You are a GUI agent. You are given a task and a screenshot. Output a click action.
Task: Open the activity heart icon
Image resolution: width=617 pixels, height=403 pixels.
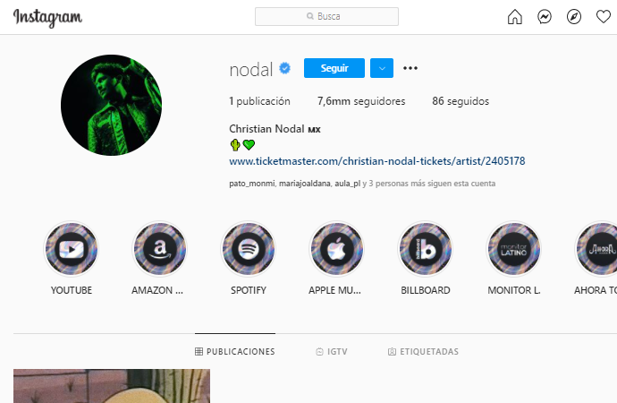(604, 16)
